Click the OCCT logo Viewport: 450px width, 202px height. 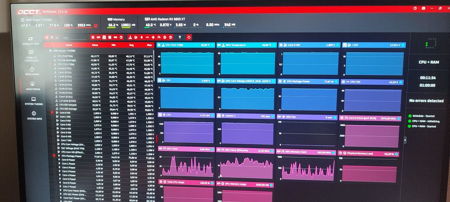click(28, 12)
